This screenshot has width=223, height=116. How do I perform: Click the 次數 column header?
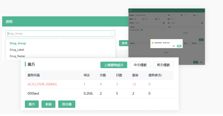click(x=103, y=75)
